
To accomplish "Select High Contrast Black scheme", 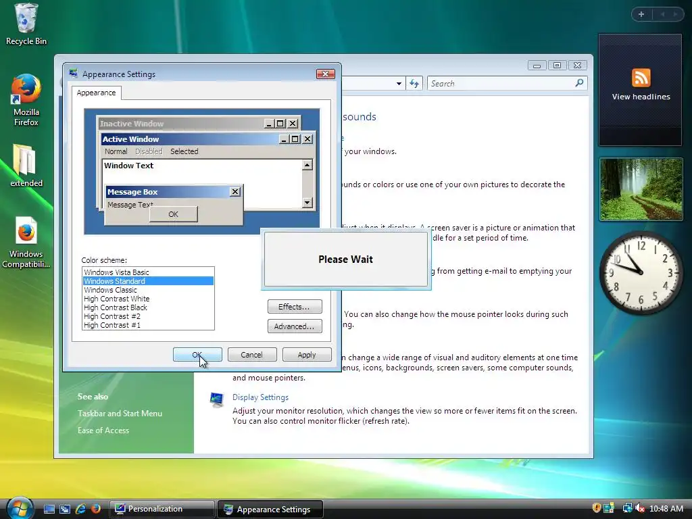I will 148,307.
